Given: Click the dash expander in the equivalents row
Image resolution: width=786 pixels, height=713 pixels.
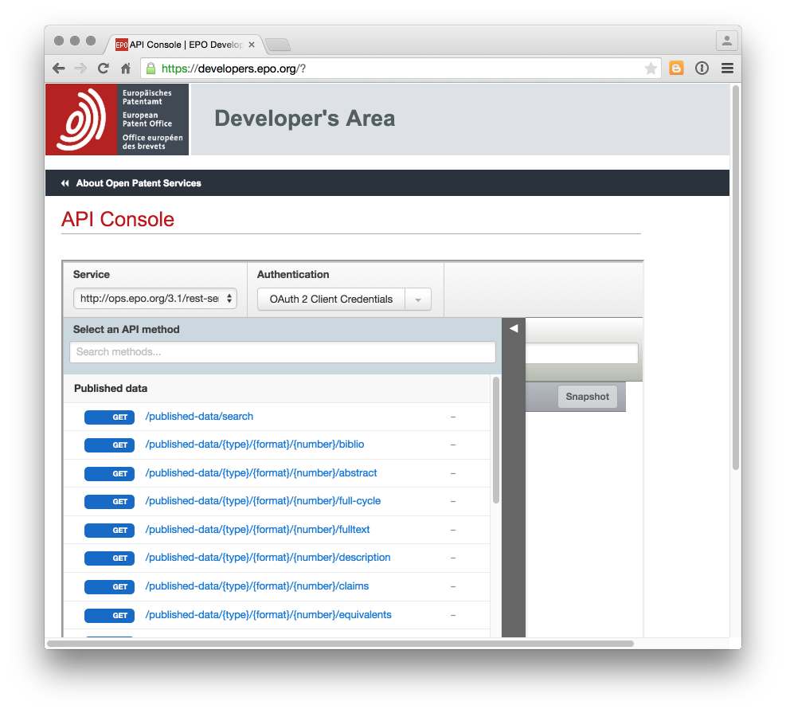Looking at the screenshot, I should click(453, 616).
